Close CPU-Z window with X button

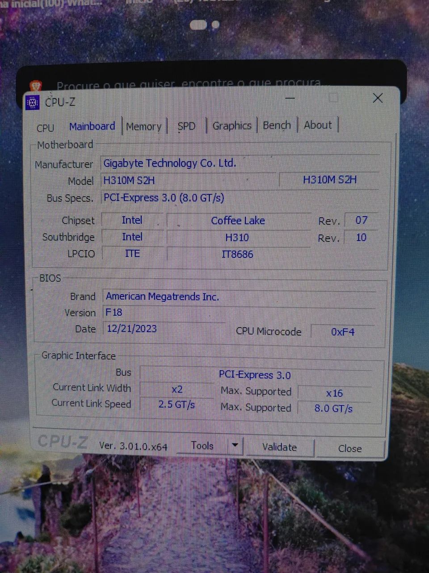pos(378,98)
